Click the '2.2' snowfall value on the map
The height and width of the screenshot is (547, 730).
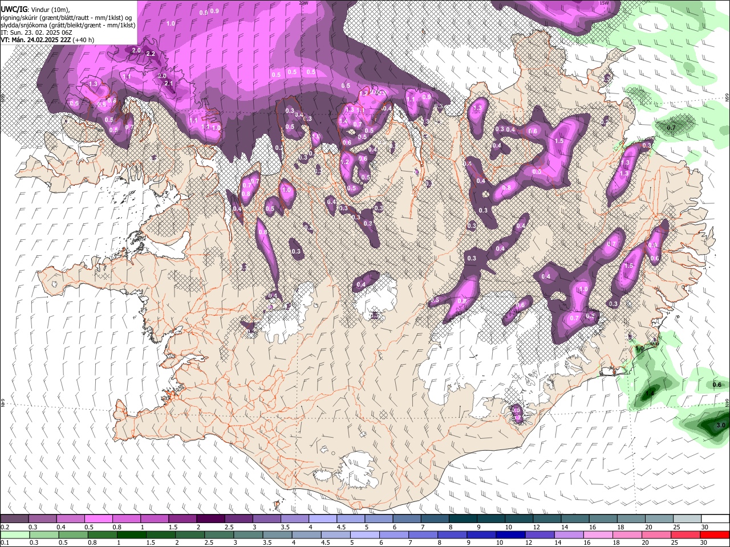[x=151, y=54]
